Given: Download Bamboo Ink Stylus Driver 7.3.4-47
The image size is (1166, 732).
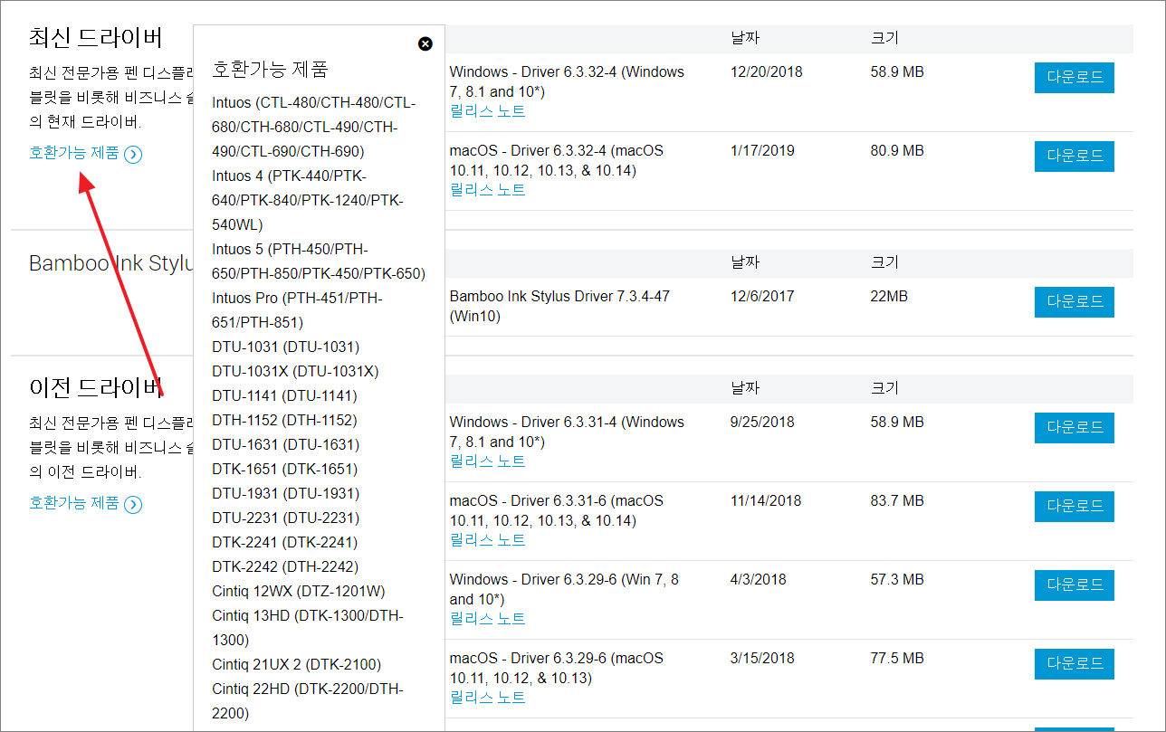Looking at the screenshot, I should [1075, 302].
